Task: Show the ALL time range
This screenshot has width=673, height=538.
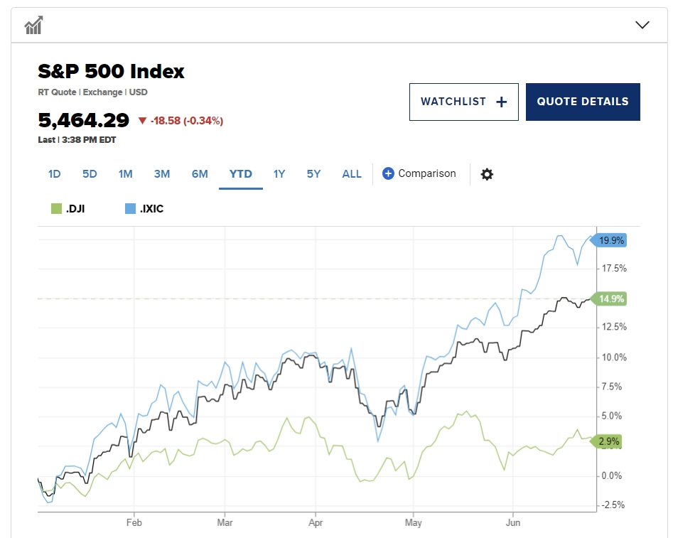Action: tap(352, 173)
